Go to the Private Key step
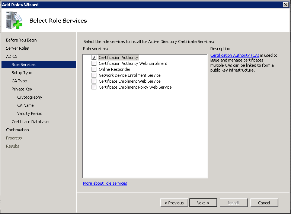This screenshot has width=291, height=214. click(x=22, y=89)
